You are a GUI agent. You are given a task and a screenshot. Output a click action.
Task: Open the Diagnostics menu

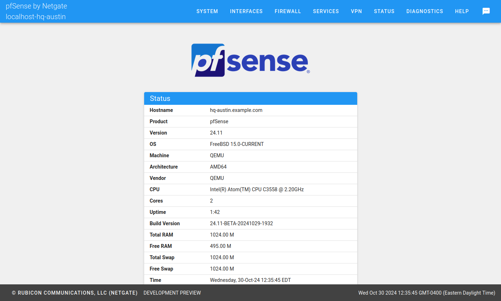[x=424, y=11]
